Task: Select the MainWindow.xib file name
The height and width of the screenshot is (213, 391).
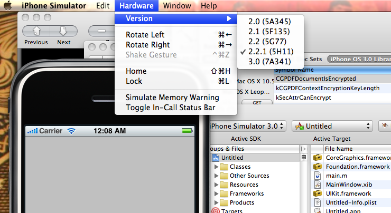Action: 349,185
